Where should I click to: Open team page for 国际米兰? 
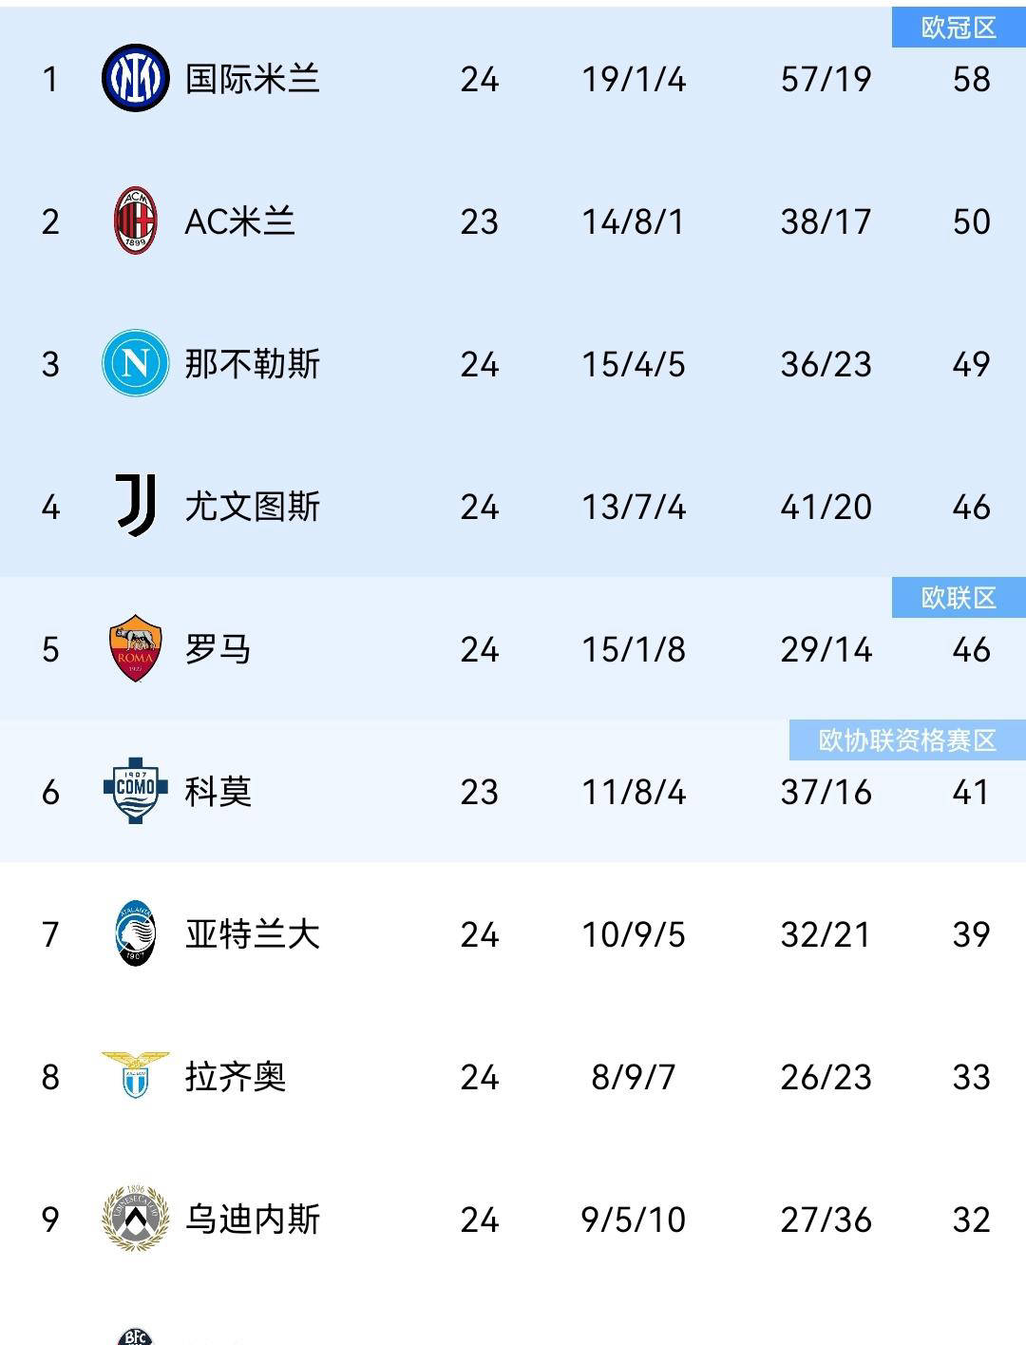[252, 79]
